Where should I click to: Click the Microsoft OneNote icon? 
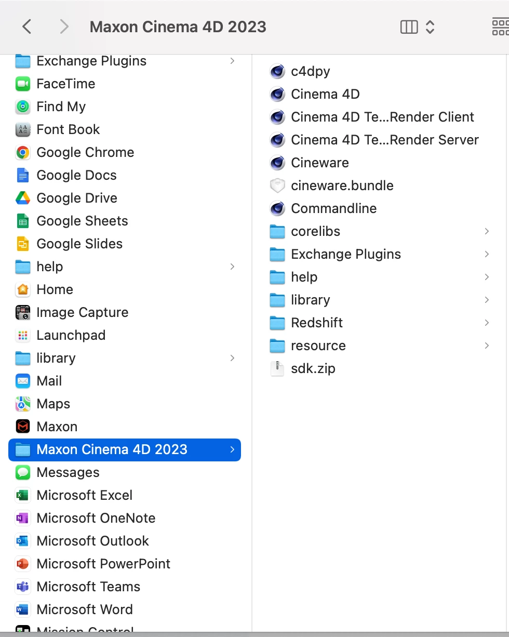point(23,518)
